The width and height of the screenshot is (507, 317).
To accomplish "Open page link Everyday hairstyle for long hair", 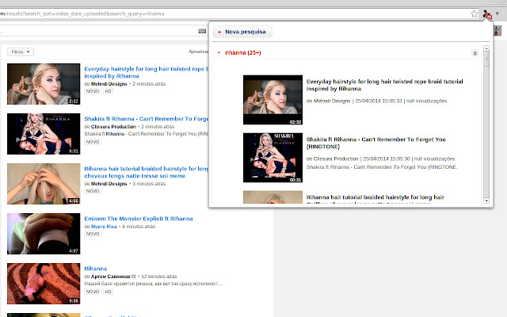I will point(146,72).
